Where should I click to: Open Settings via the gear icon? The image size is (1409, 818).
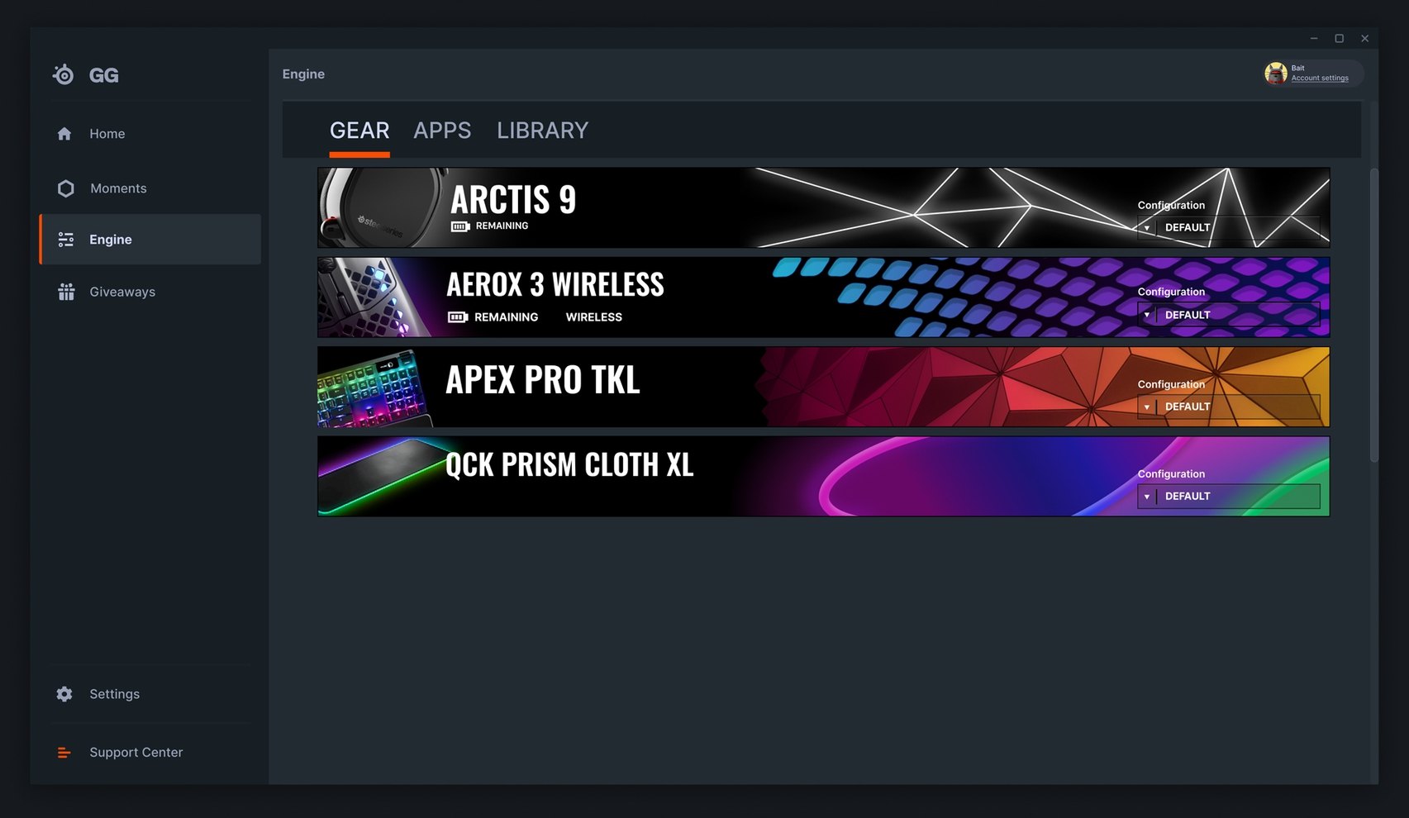coord(64,694)
